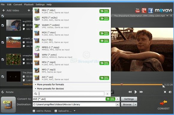Open the Edit menu
174x115 pixels.
9,5
